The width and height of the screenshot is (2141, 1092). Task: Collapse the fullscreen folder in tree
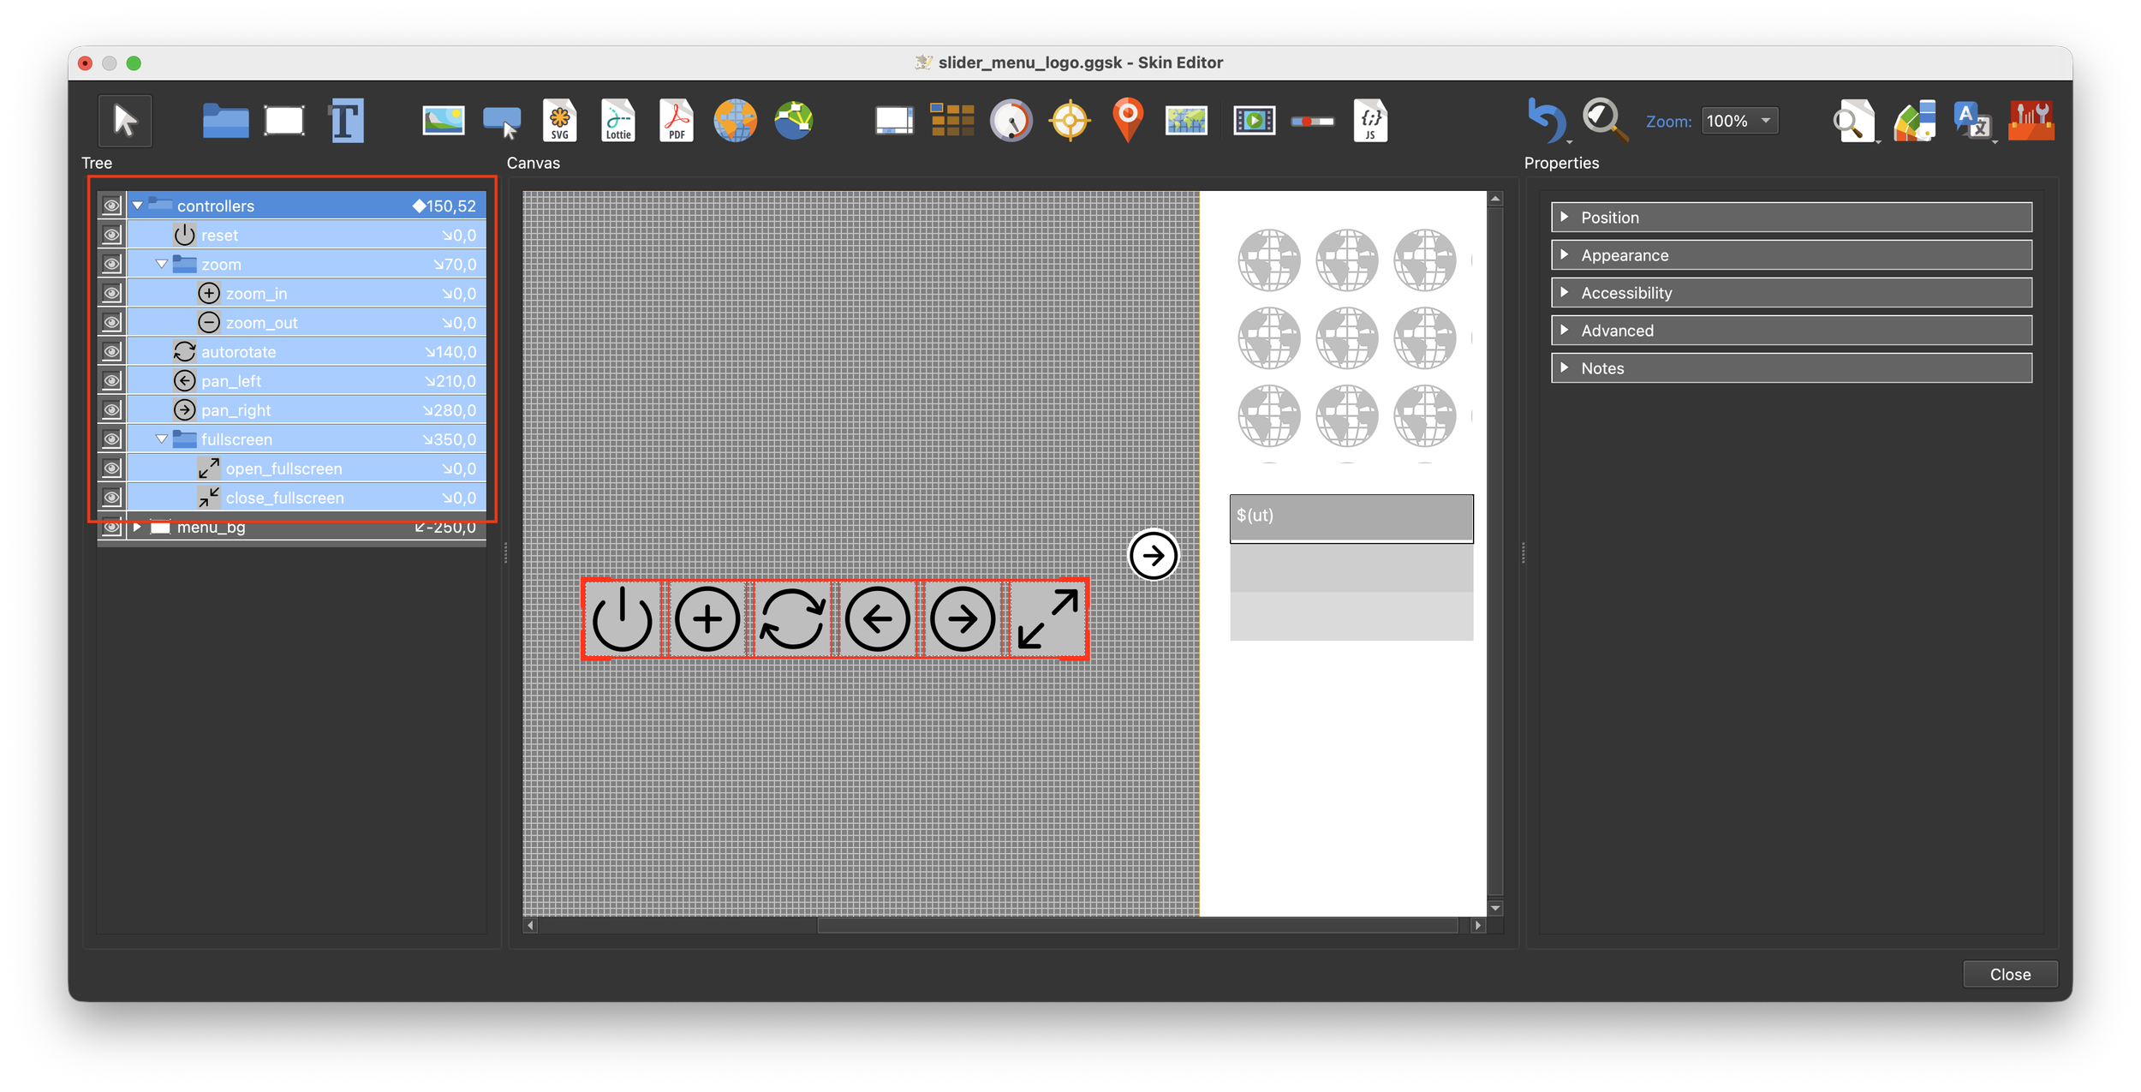(161, 439)
